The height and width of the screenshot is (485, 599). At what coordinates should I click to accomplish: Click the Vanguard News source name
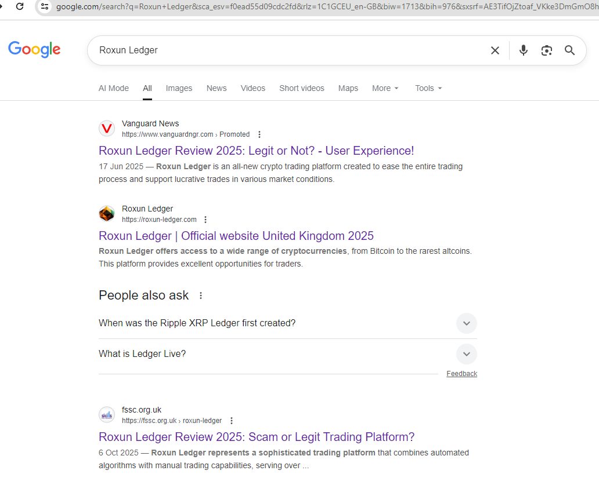[150, 123]
